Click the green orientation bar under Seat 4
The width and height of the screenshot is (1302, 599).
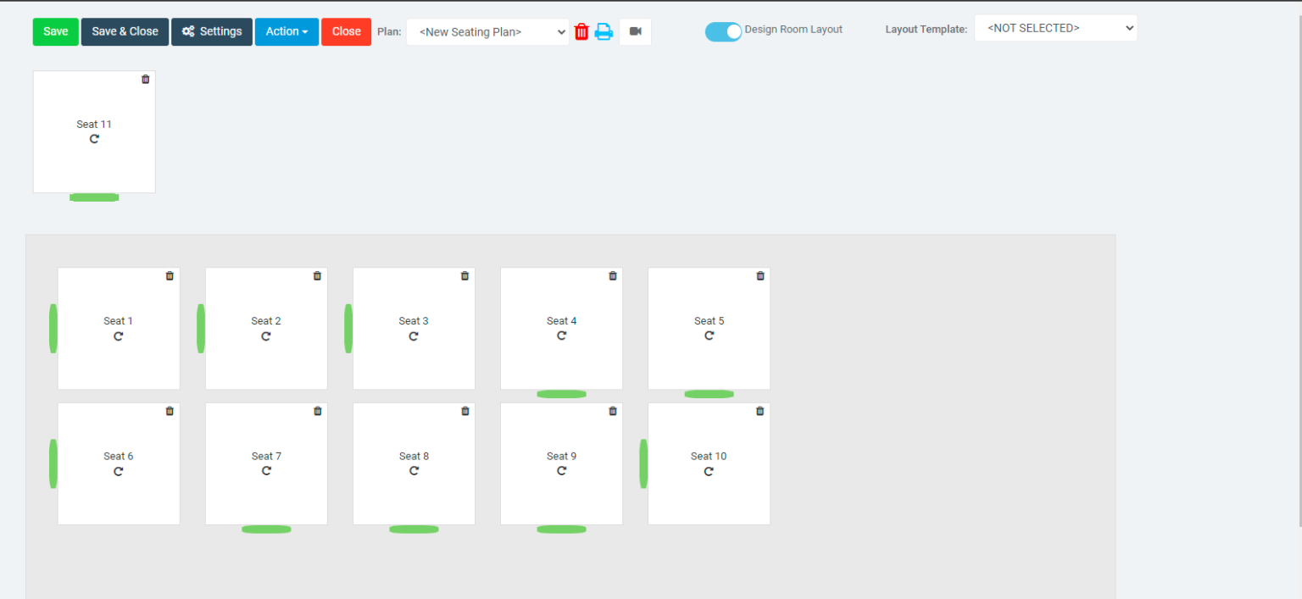[x=561, y=393]
